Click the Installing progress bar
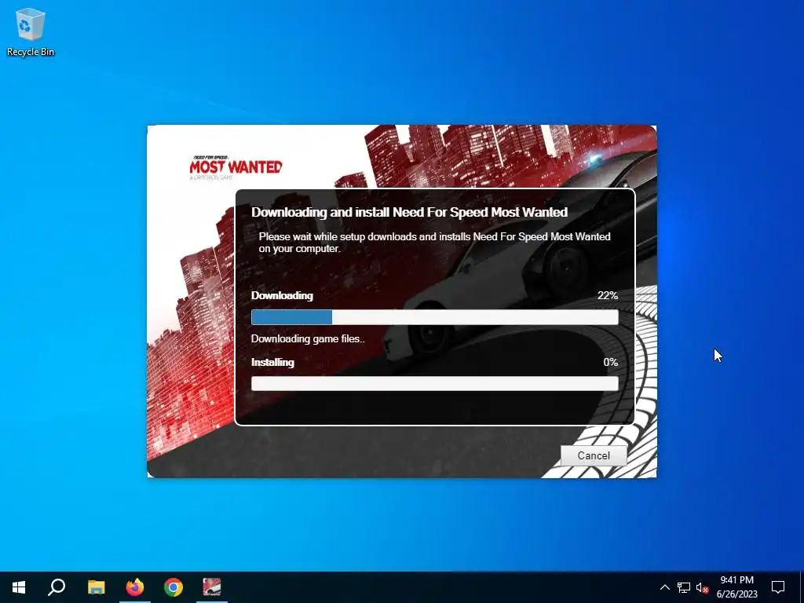The width and height of the screenshot is (804, 603). point(435,383)
